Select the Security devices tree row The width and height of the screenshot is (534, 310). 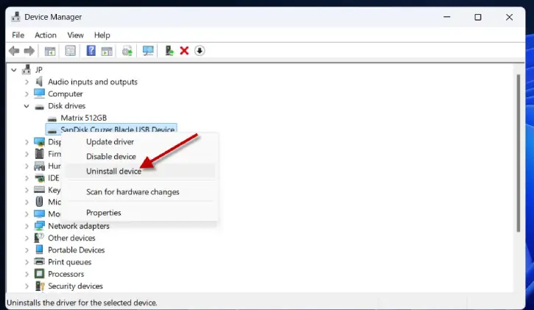click(75, 286)
